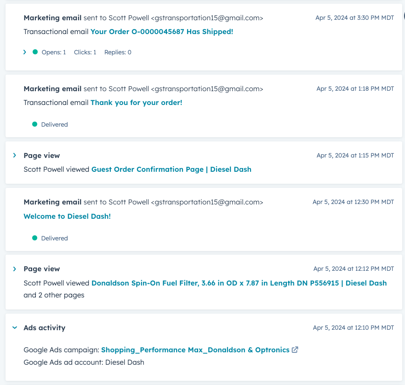Open "Thank you for your order!" email
This screenshot has width=405, height=385.
[136, 103]
